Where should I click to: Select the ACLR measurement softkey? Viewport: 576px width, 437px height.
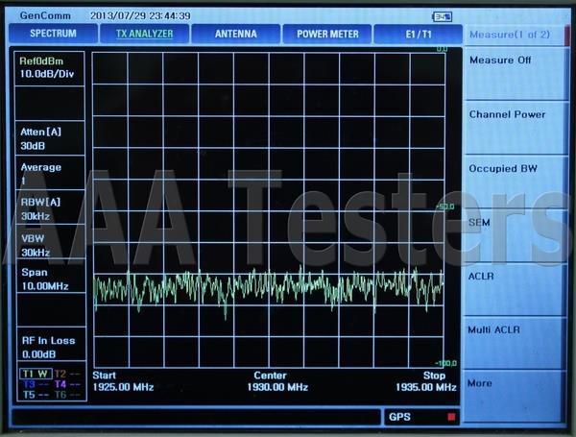point(515,290)
